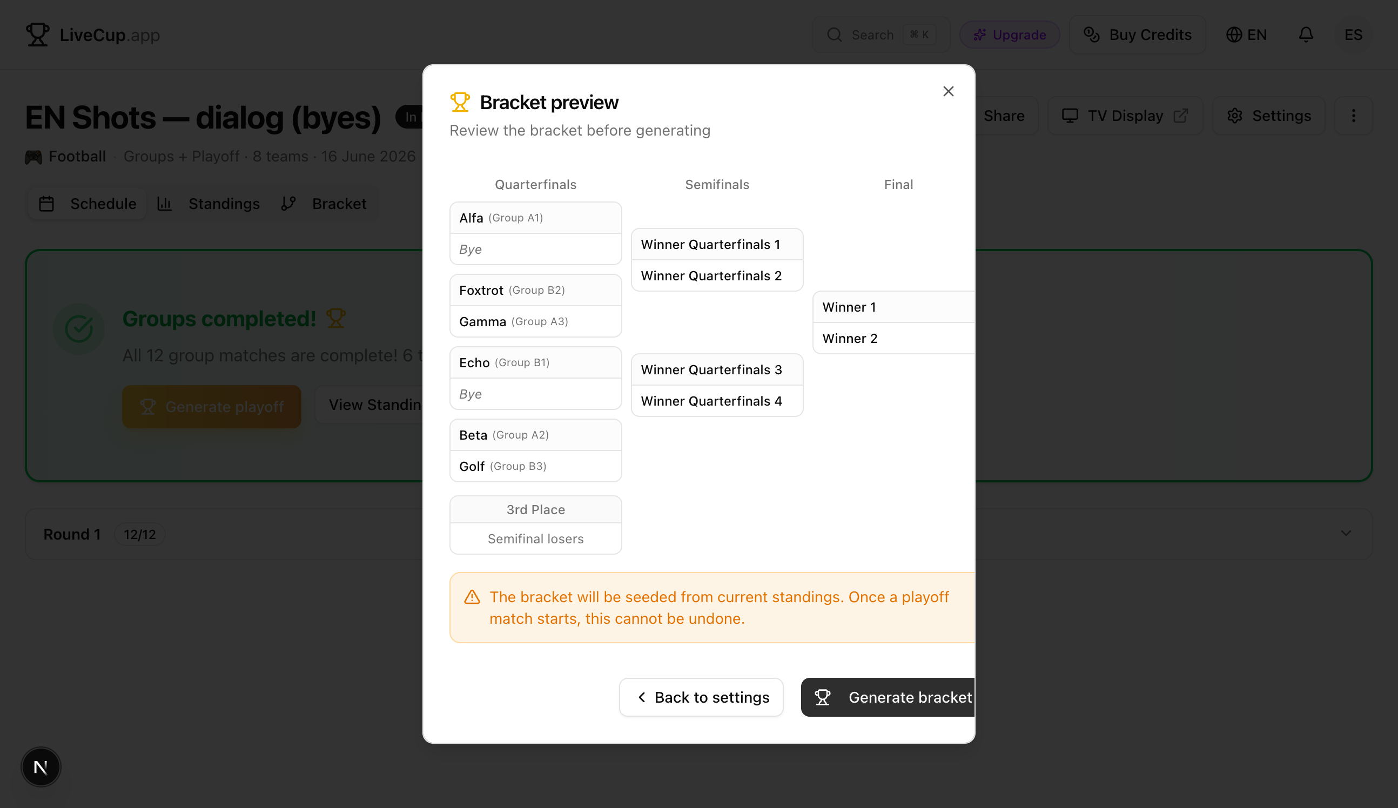Click the calendar icon on Schedule tab

(46, 204)
